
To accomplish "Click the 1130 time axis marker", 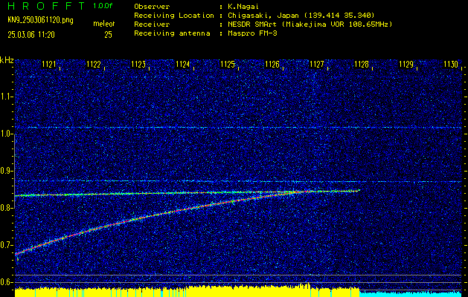I will point(451,64).
